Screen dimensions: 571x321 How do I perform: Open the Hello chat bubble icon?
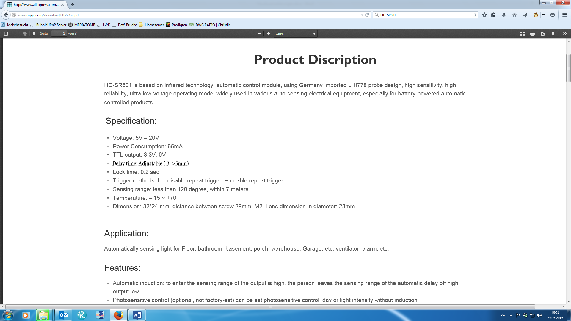(553, 15)
